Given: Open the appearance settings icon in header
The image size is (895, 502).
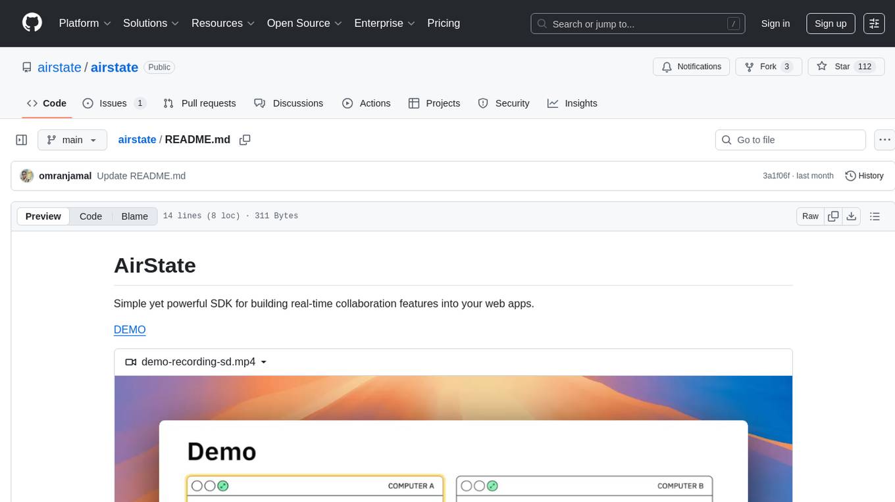Looking at the screenshot, I should coord(874,24).
